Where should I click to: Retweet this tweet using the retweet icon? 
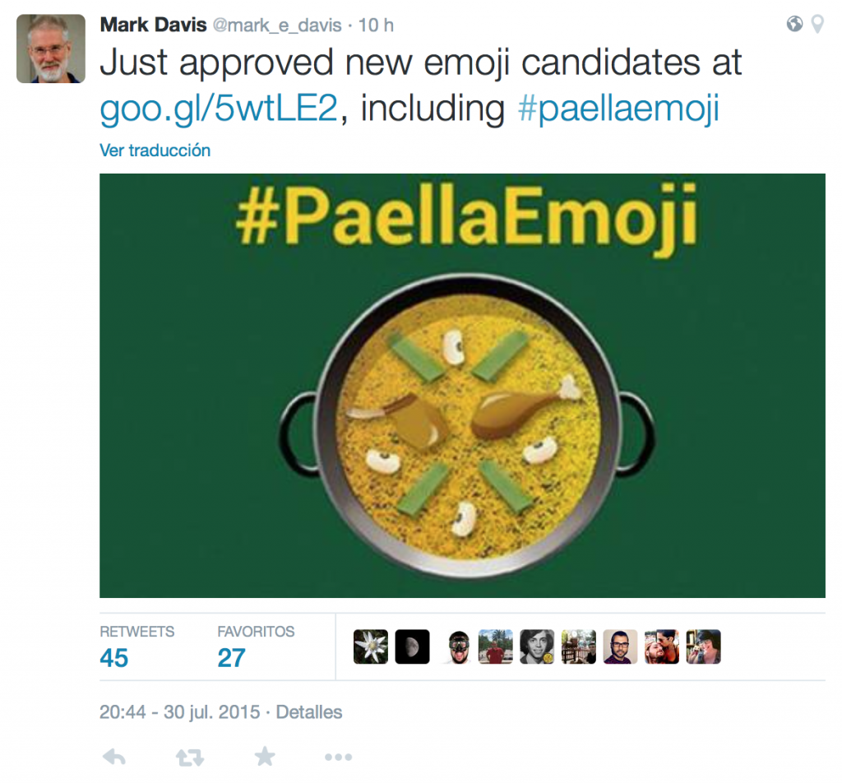tap(190, 757)
